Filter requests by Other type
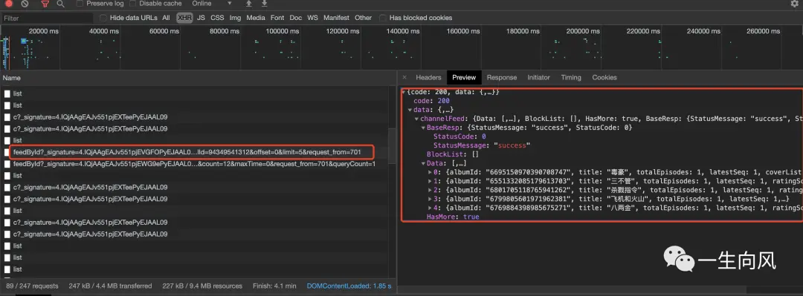This screenshot has height=296, width=803. (x=363, y=18)
